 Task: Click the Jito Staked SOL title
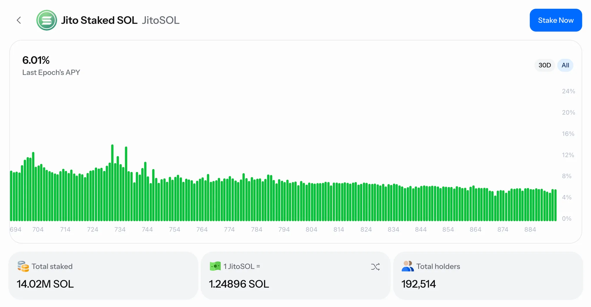coord(99,20)
